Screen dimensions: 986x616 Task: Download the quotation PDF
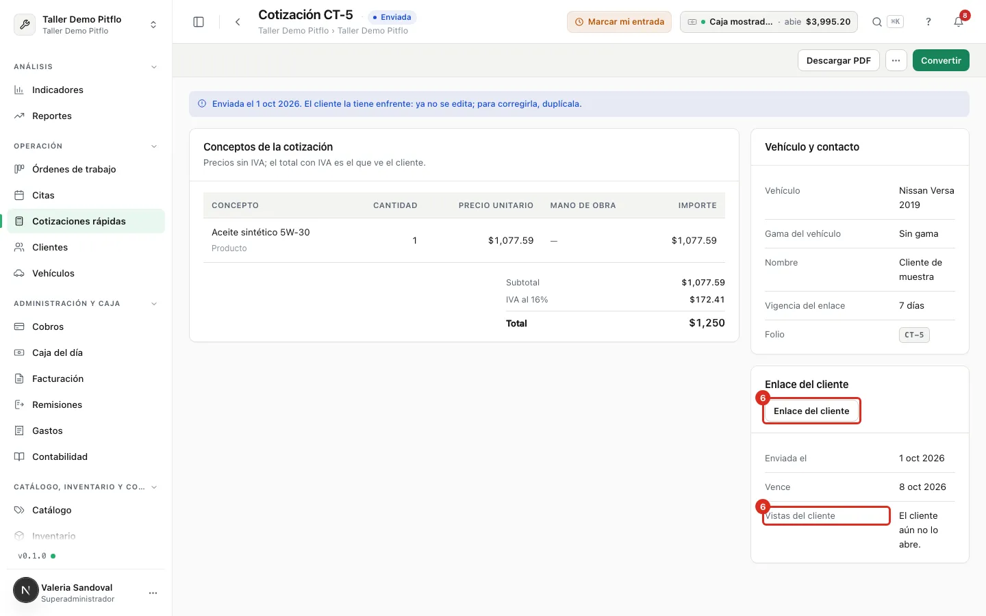tap(838, 60)
